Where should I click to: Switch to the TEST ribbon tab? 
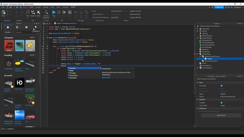pos(52,7)
